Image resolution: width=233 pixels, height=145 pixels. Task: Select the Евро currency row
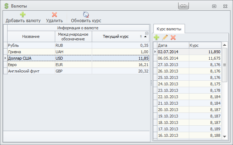coord(30,65)
